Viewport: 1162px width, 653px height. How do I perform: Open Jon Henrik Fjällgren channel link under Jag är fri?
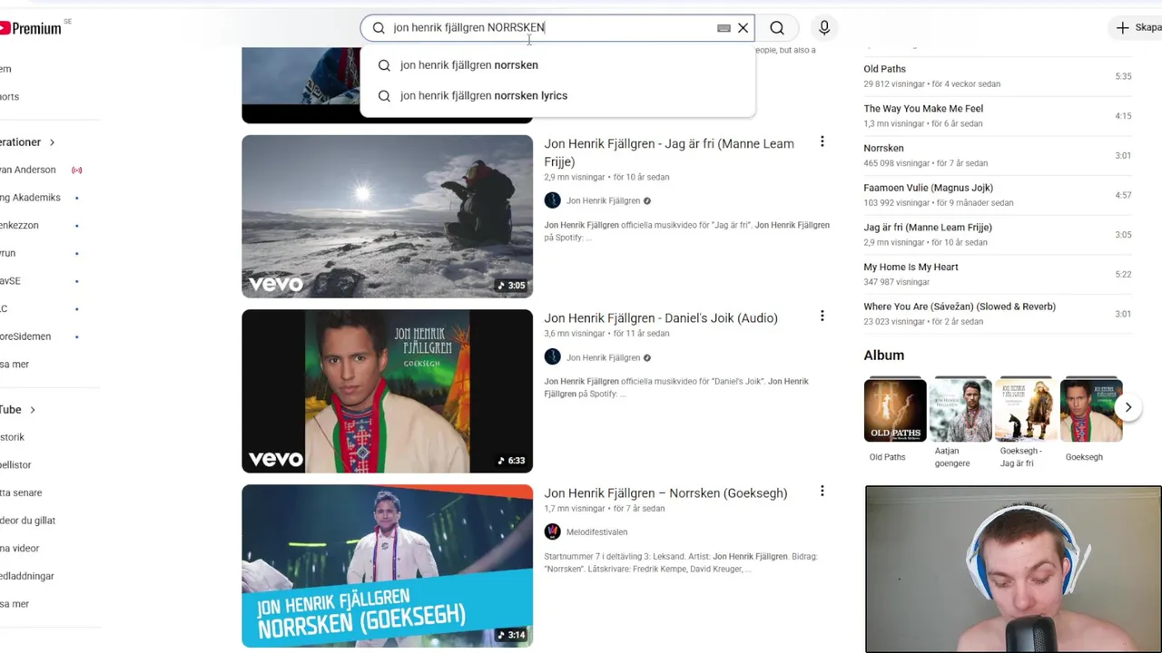(x=603, y=200)
